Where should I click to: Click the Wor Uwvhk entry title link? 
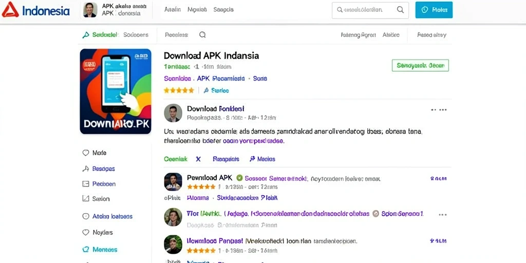coord(278,213)
